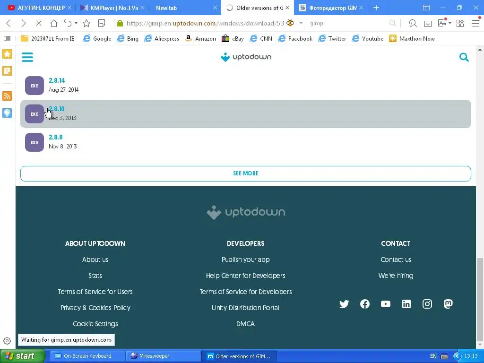Open Terms of Service for Users
Image resolution: width=484 pixels, height=363 pixels.
point(95,292)
